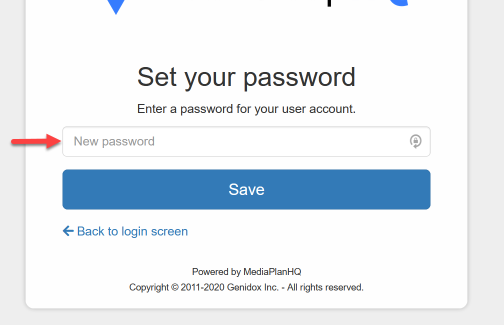Click the word Copyright in the footer
The height and width of the screenshot is (325, 504).
(x=149, y=287)
